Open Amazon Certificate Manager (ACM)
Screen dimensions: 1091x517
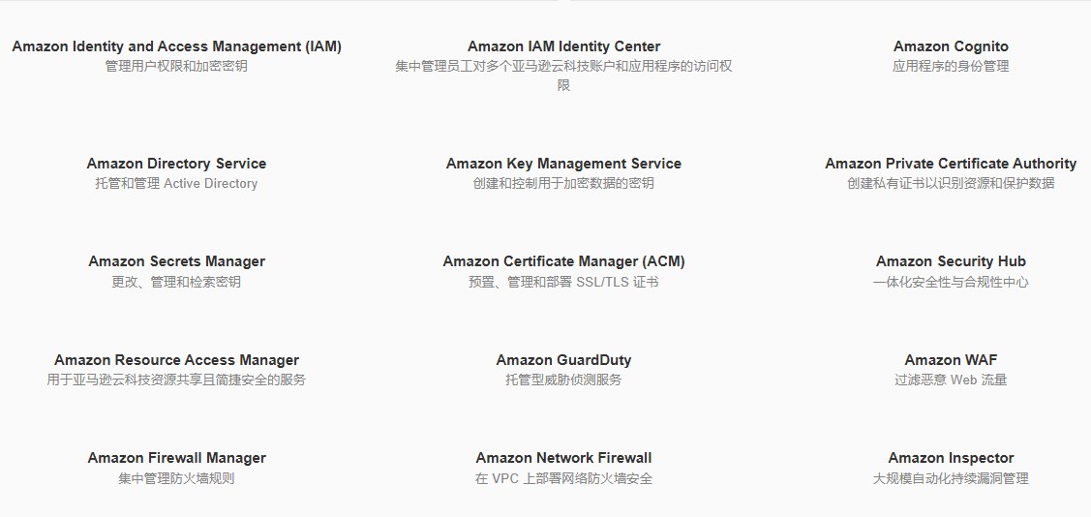[x=563, y=261]
